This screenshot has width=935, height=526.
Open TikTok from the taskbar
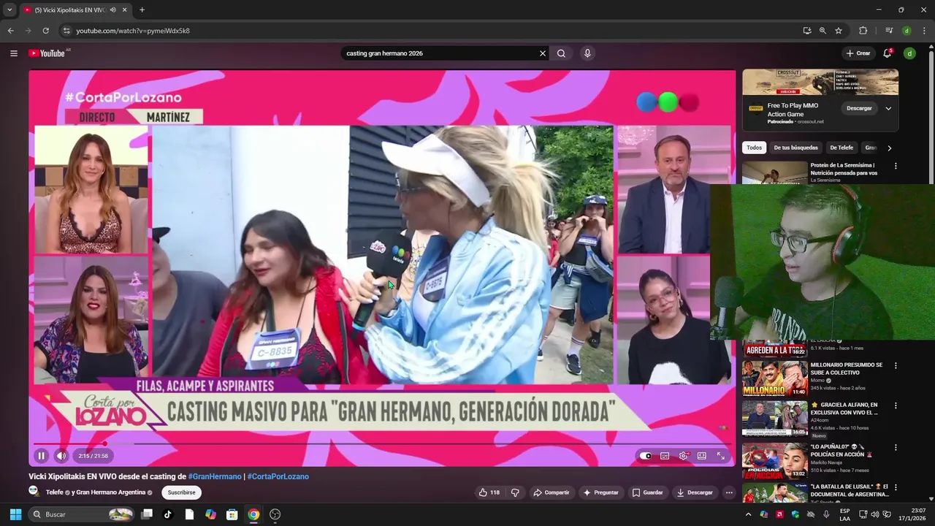(x=167, y=514)
